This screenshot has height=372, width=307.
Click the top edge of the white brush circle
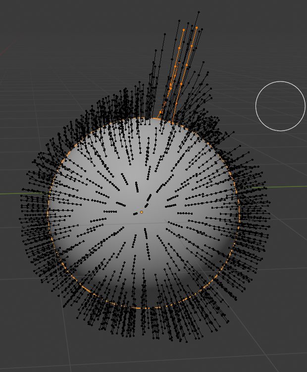coord(280,82)
